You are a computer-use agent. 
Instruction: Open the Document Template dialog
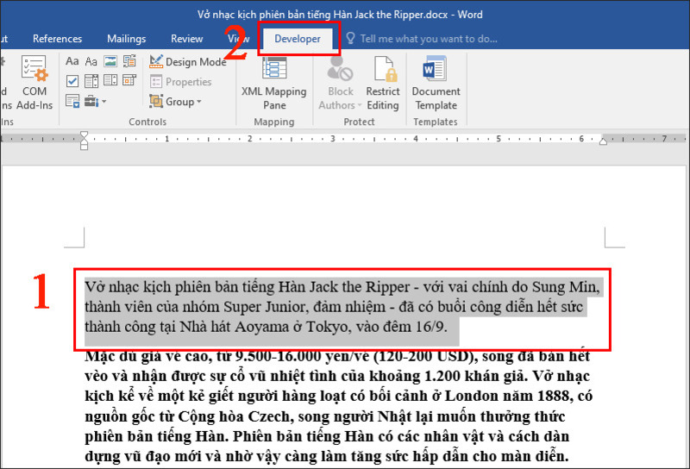436,83
